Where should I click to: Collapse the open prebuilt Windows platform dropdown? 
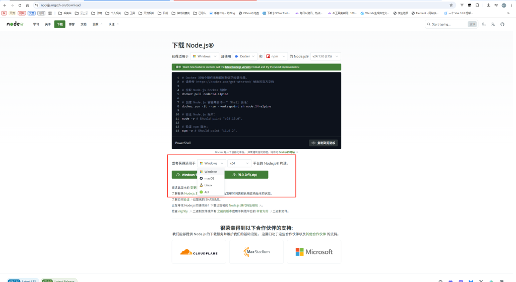(211, 163)
